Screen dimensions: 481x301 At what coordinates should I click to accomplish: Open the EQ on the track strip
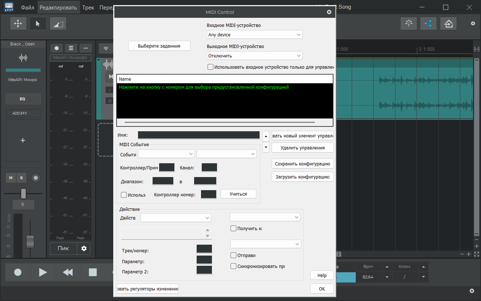point(23,99)
